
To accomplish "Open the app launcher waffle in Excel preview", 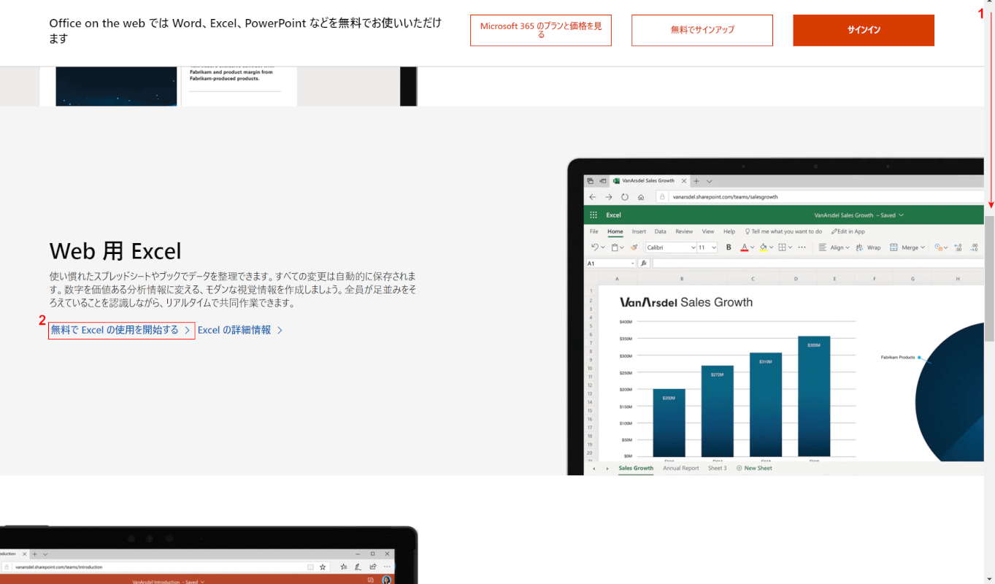I will click(593, 215).
